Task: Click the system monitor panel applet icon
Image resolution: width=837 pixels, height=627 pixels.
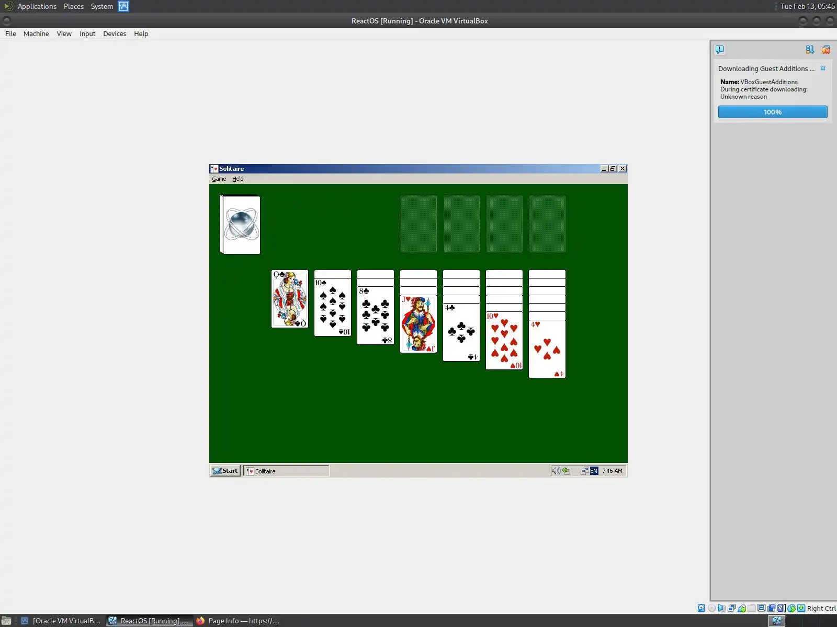Action: coord(123,6)
